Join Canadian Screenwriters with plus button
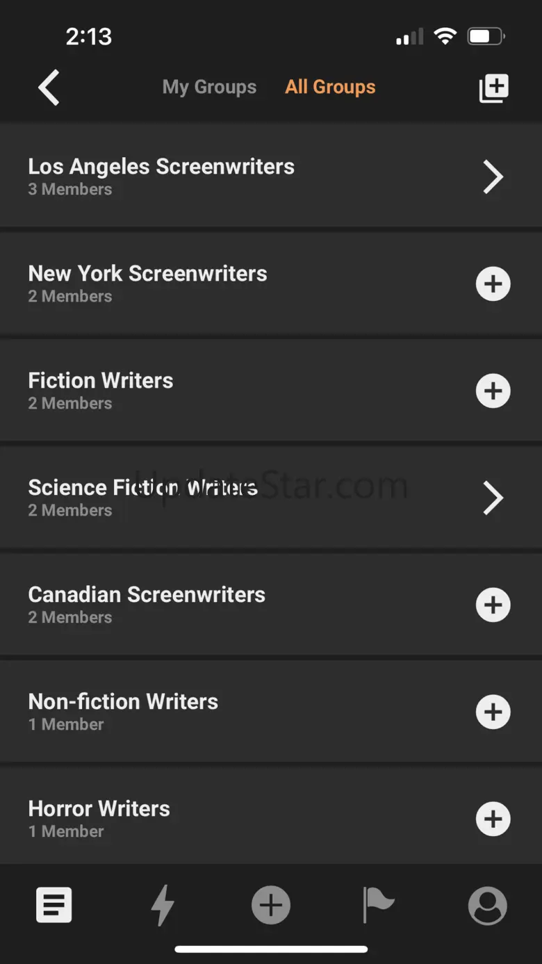This screenshot has width=542, height=964. coord(493,605)
